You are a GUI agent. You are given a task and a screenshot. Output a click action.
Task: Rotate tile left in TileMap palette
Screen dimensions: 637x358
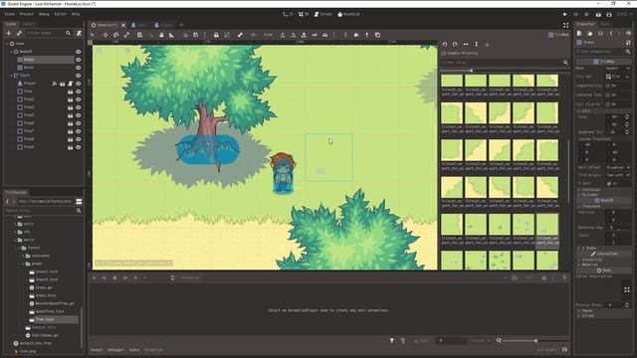445,44
